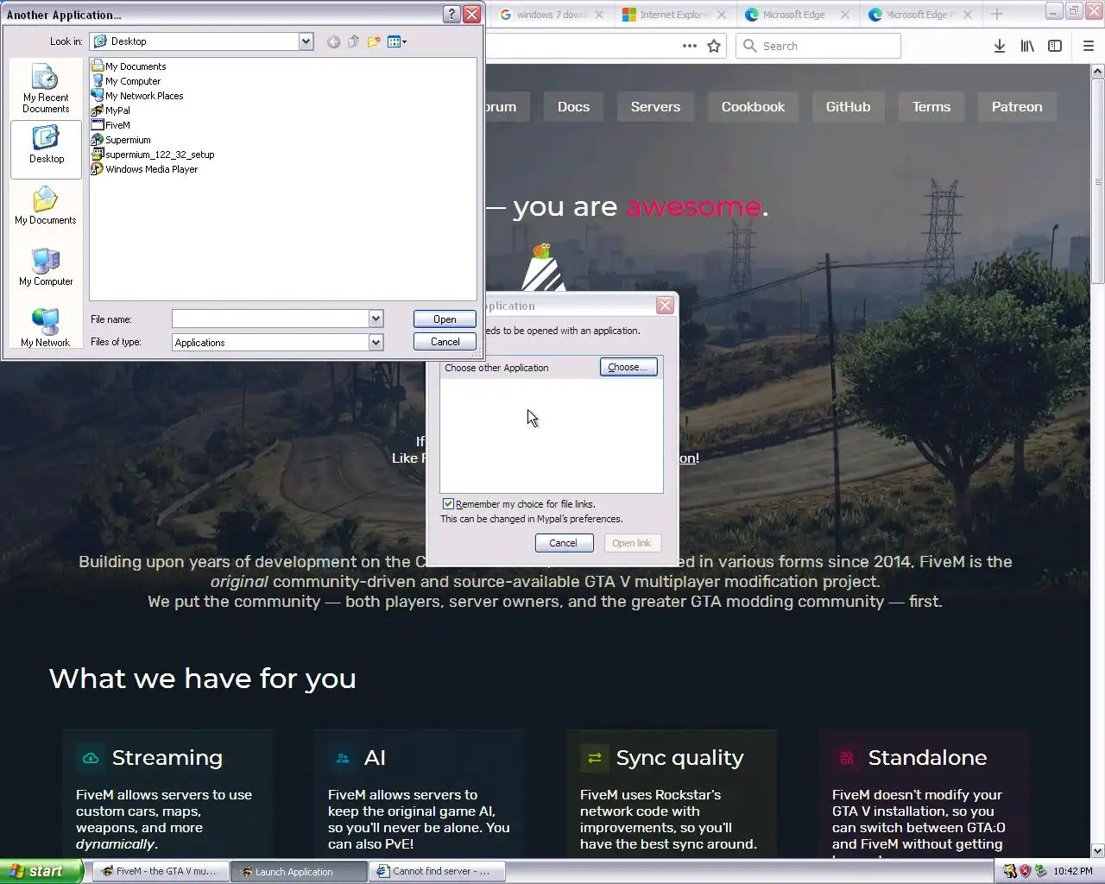Switch to the Cannot find server taskbar item
This screenshot has height=884, width=1105.
tap(437, 871)
